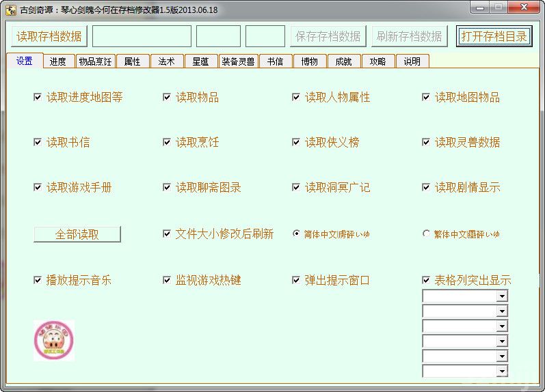Uncheck the 读取进度地图等 checkbox
545x392 pixels.
(x=38, y=97)
